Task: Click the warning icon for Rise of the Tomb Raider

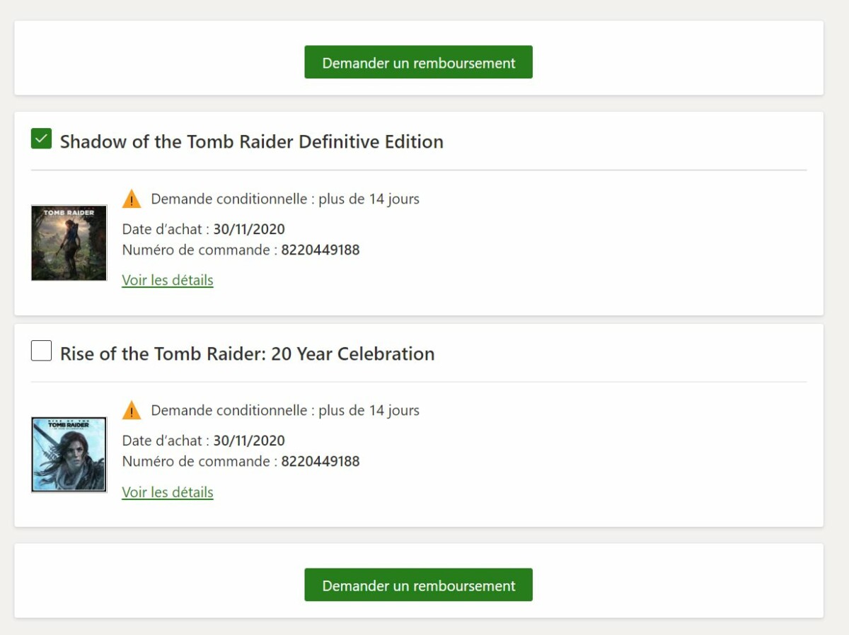Action: pos(132,410)
